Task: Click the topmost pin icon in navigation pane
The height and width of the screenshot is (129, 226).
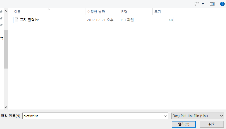Action: 1,12
